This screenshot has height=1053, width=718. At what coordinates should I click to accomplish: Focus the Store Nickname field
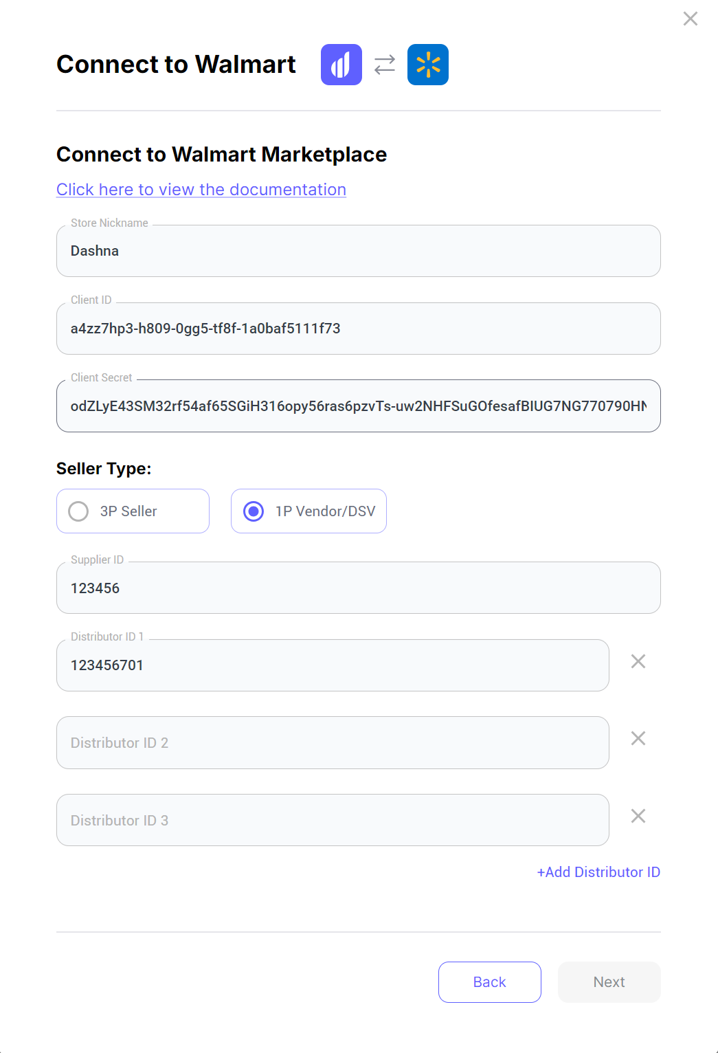tap(358, 252)
